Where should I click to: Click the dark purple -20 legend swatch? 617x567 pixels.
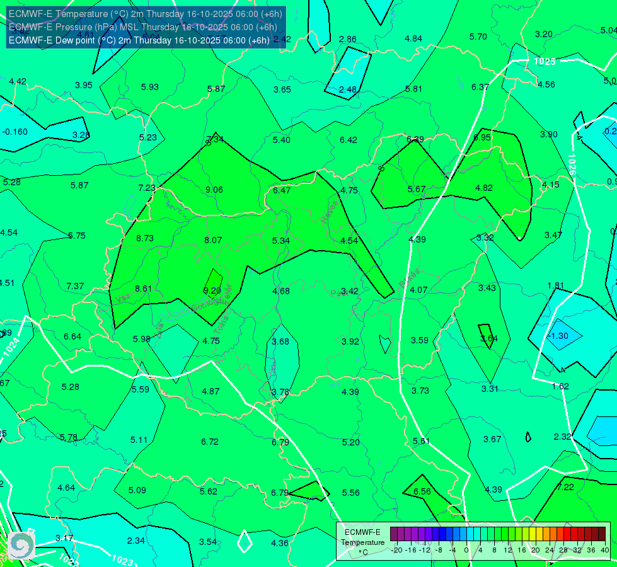click(394, 534)
